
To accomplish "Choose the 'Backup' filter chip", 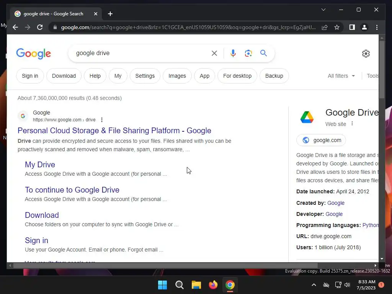I will click(x=274, y=76).
